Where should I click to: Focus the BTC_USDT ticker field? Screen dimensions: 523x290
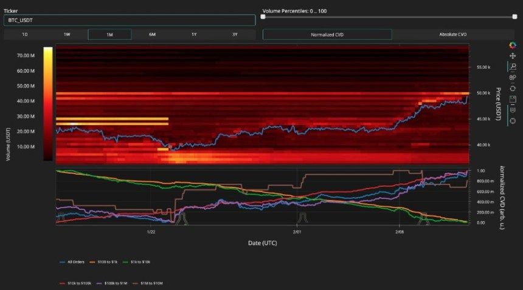[130, 20]
